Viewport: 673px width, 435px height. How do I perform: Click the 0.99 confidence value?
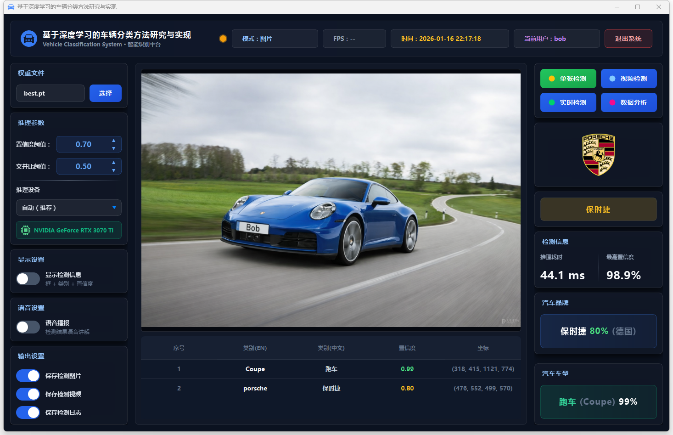point(407,369)
